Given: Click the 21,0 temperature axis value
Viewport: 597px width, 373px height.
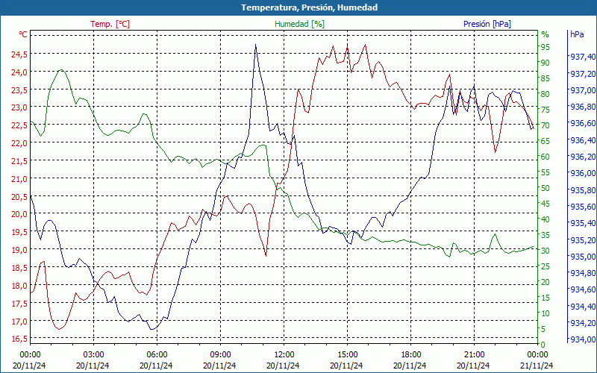Looking at the screenshot, I should 19,179.
